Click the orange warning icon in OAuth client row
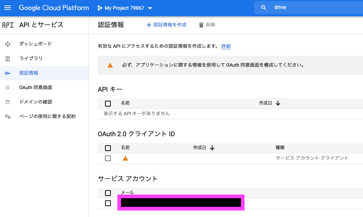The width and height of the screenshot is (363, 217). (x=125, y=158)
